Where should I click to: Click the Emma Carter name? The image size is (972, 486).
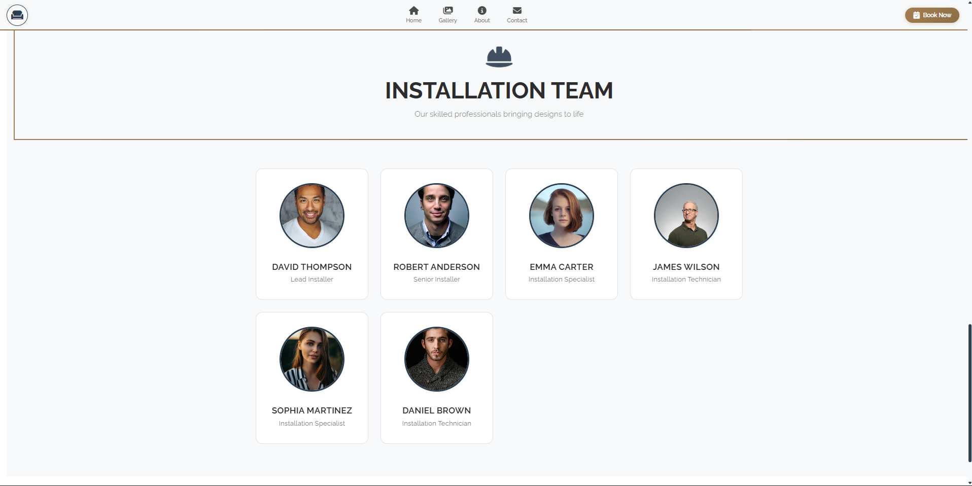click(x=562, y=267)
